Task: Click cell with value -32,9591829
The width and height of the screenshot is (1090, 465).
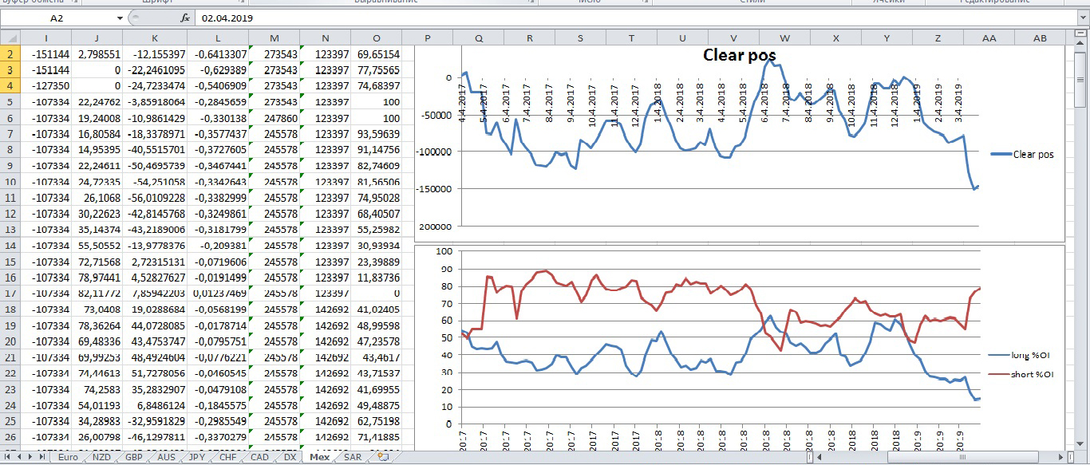Action: 155,421
